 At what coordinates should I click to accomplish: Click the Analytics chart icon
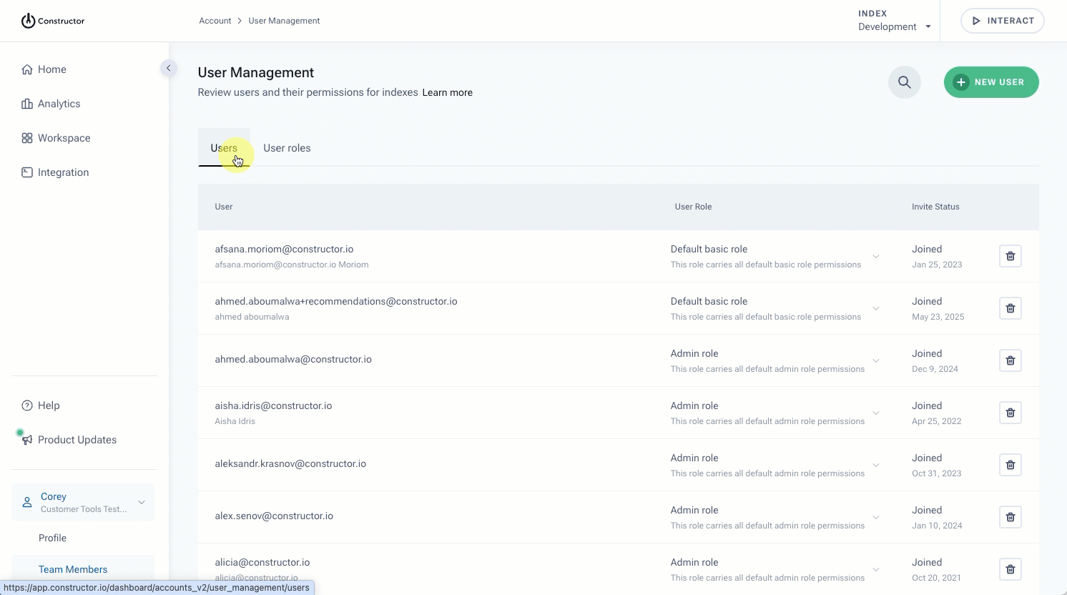coord(27,104)
